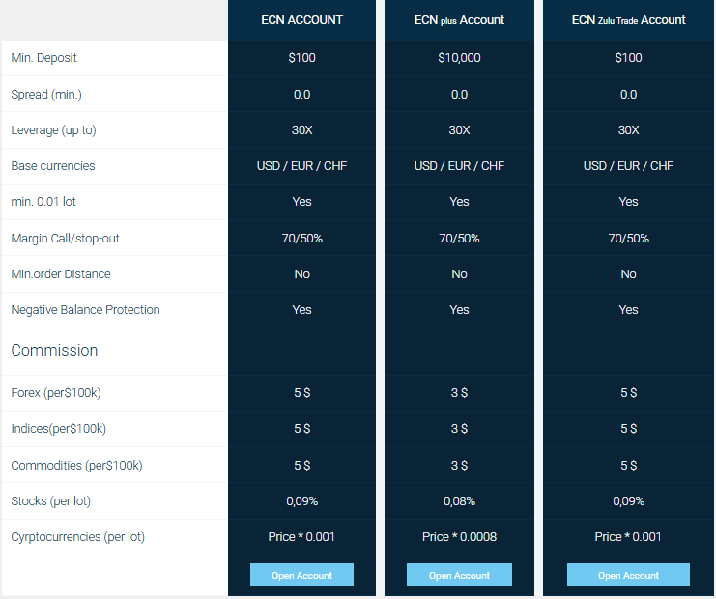Screen dimensions: 716x599
Task: Click the Margin Call/stop-out label
Action: 65,238
